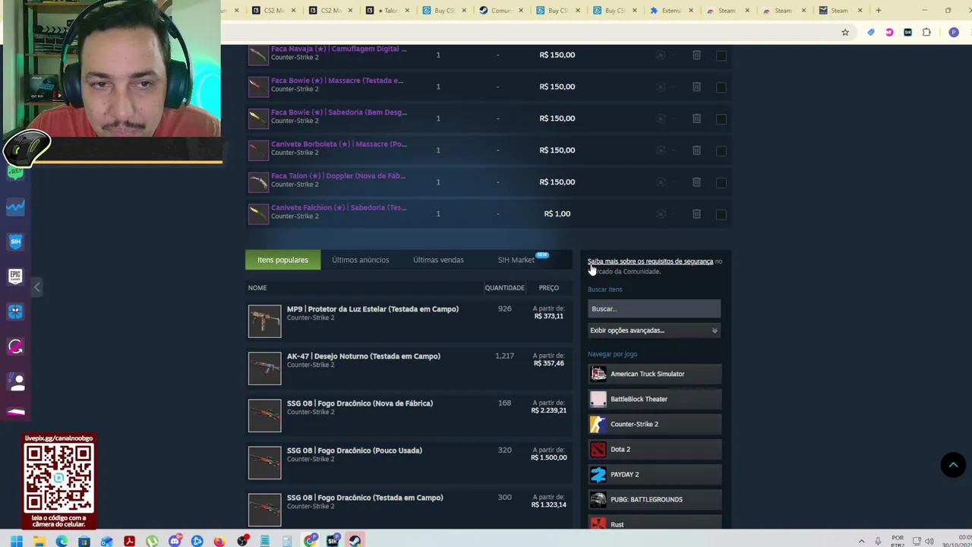Click trash icon for Faca Bowie Sabedoria
This screenshot has height=547, width=972.
click(x=696, y=119)
